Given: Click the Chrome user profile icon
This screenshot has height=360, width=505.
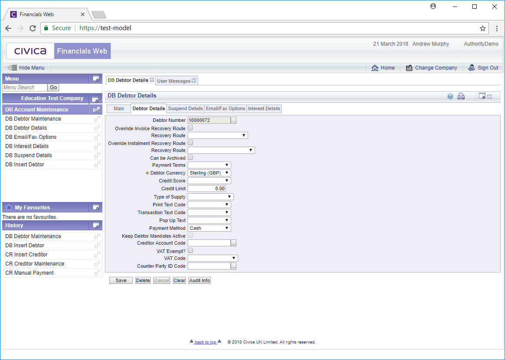Looking at the screenshot, I should tap(433, 7).
